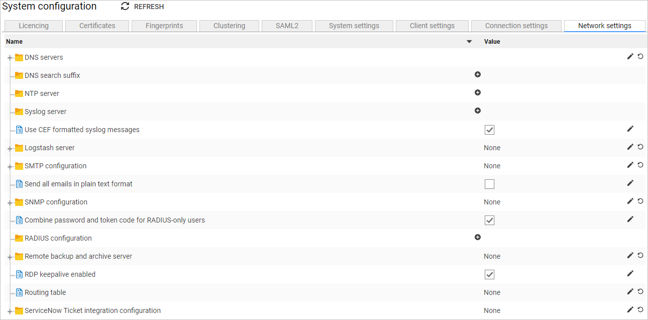Edit the Routing table setting
This screenshot has width=648, height=320.
coord(630,291)
